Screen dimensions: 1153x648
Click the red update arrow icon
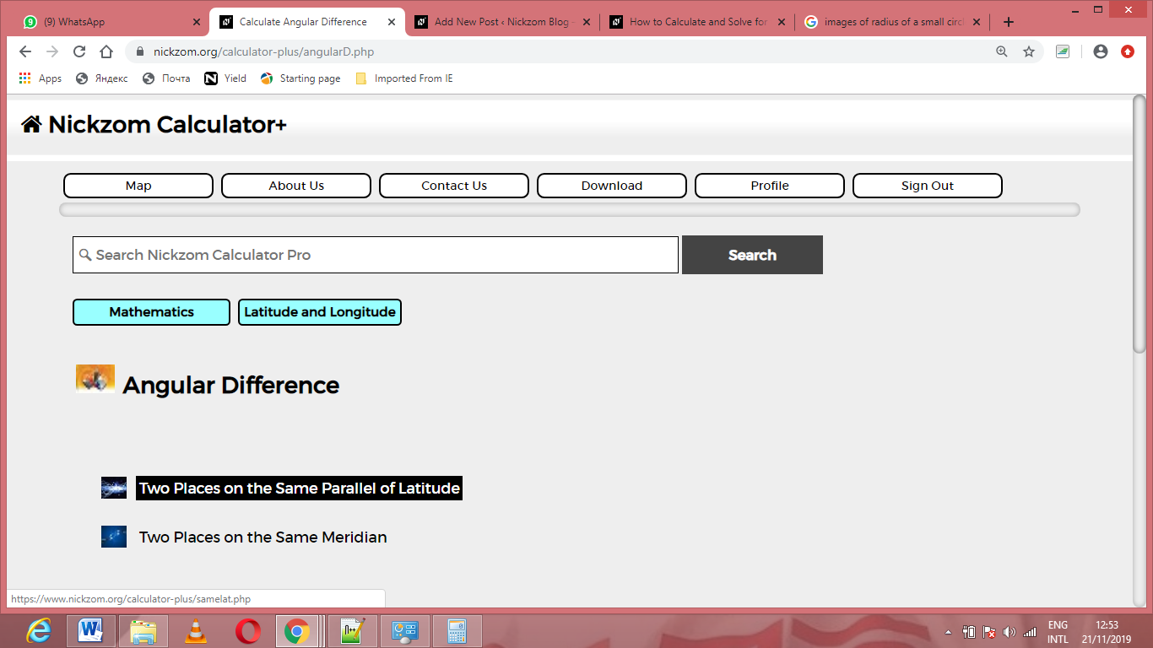point(1128,51)
